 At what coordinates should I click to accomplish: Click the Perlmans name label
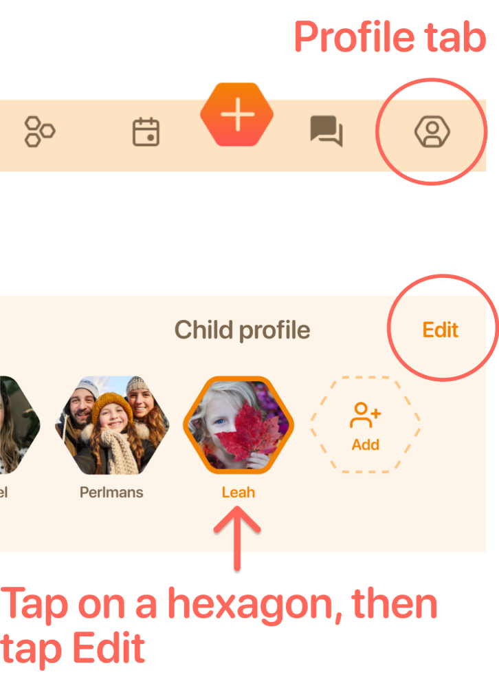[x=111, y=493]
